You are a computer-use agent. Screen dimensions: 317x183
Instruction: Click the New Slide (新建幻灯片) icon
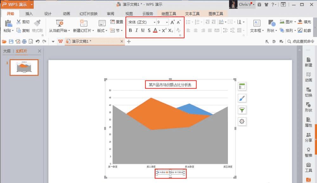[x=83, y=23]
